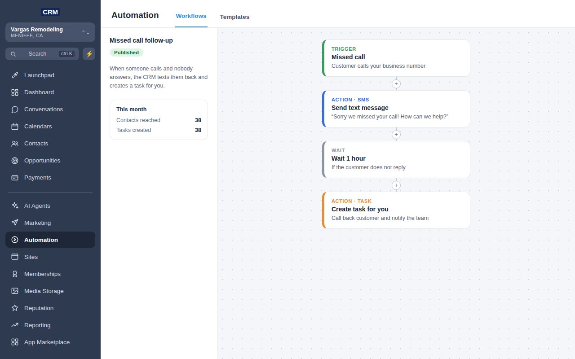
Task: Click the Marketing paper plane icon
Action: 15,223
